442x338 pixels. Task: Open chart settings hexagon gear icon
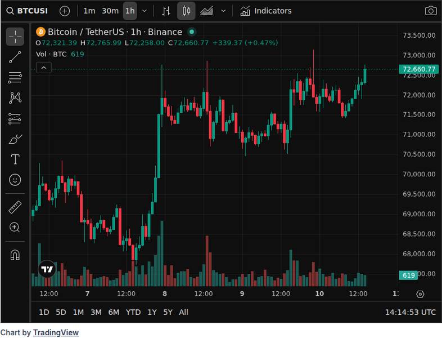[420, 294]
